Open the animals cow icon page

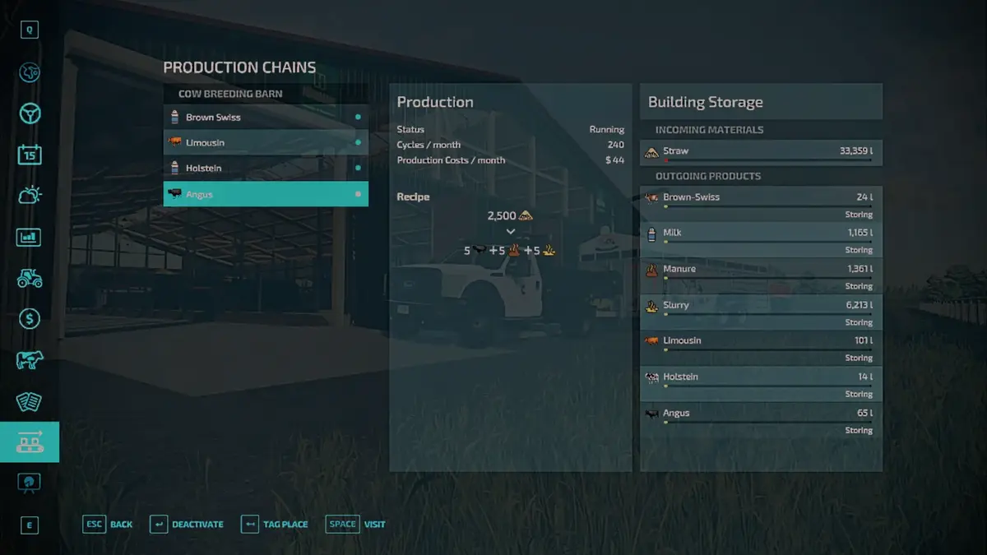coord(30,360)
